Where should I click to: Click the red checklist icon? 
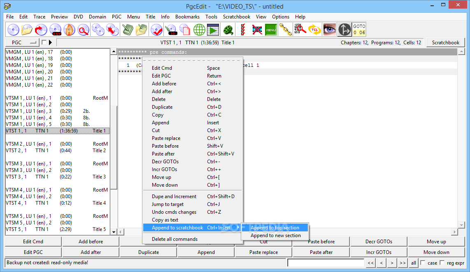pyautogui.click(x=243, y=30)
